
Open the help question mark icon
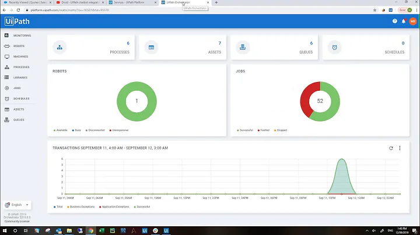click(x=395, y=21)
